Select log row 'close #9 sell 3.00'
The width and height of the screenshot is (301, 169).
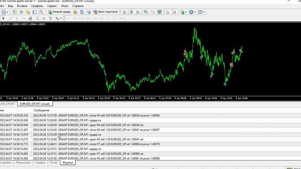tap(150, 115)
